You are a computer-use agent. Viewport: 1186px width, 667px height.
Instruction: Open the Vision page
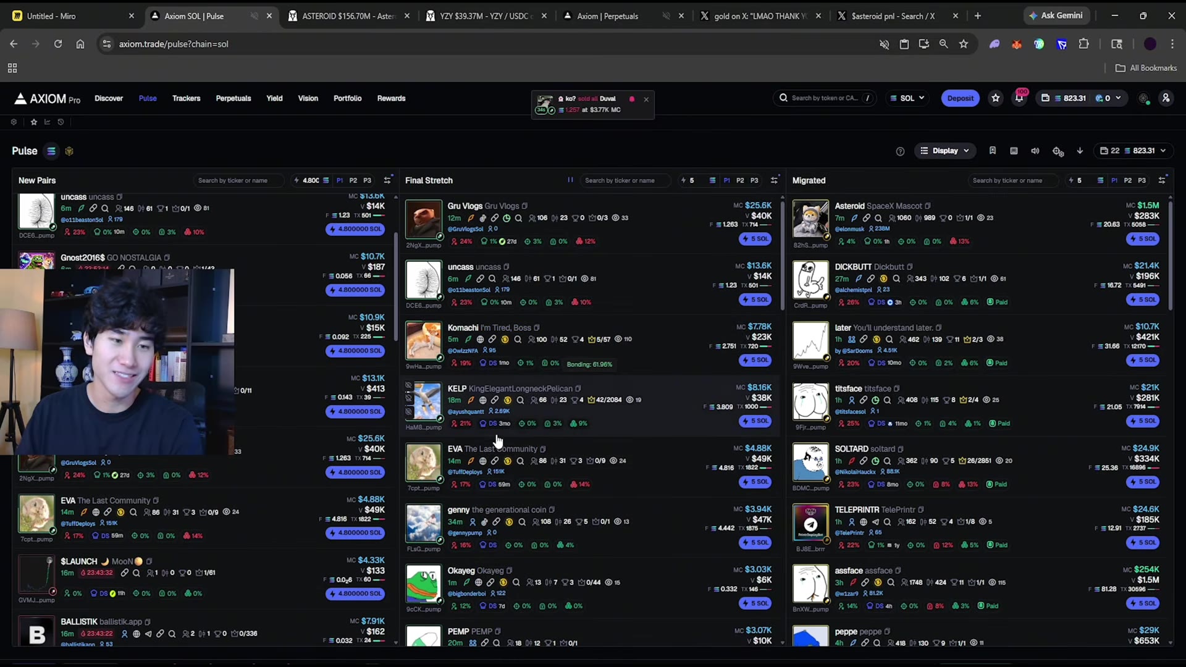[308, 98]
